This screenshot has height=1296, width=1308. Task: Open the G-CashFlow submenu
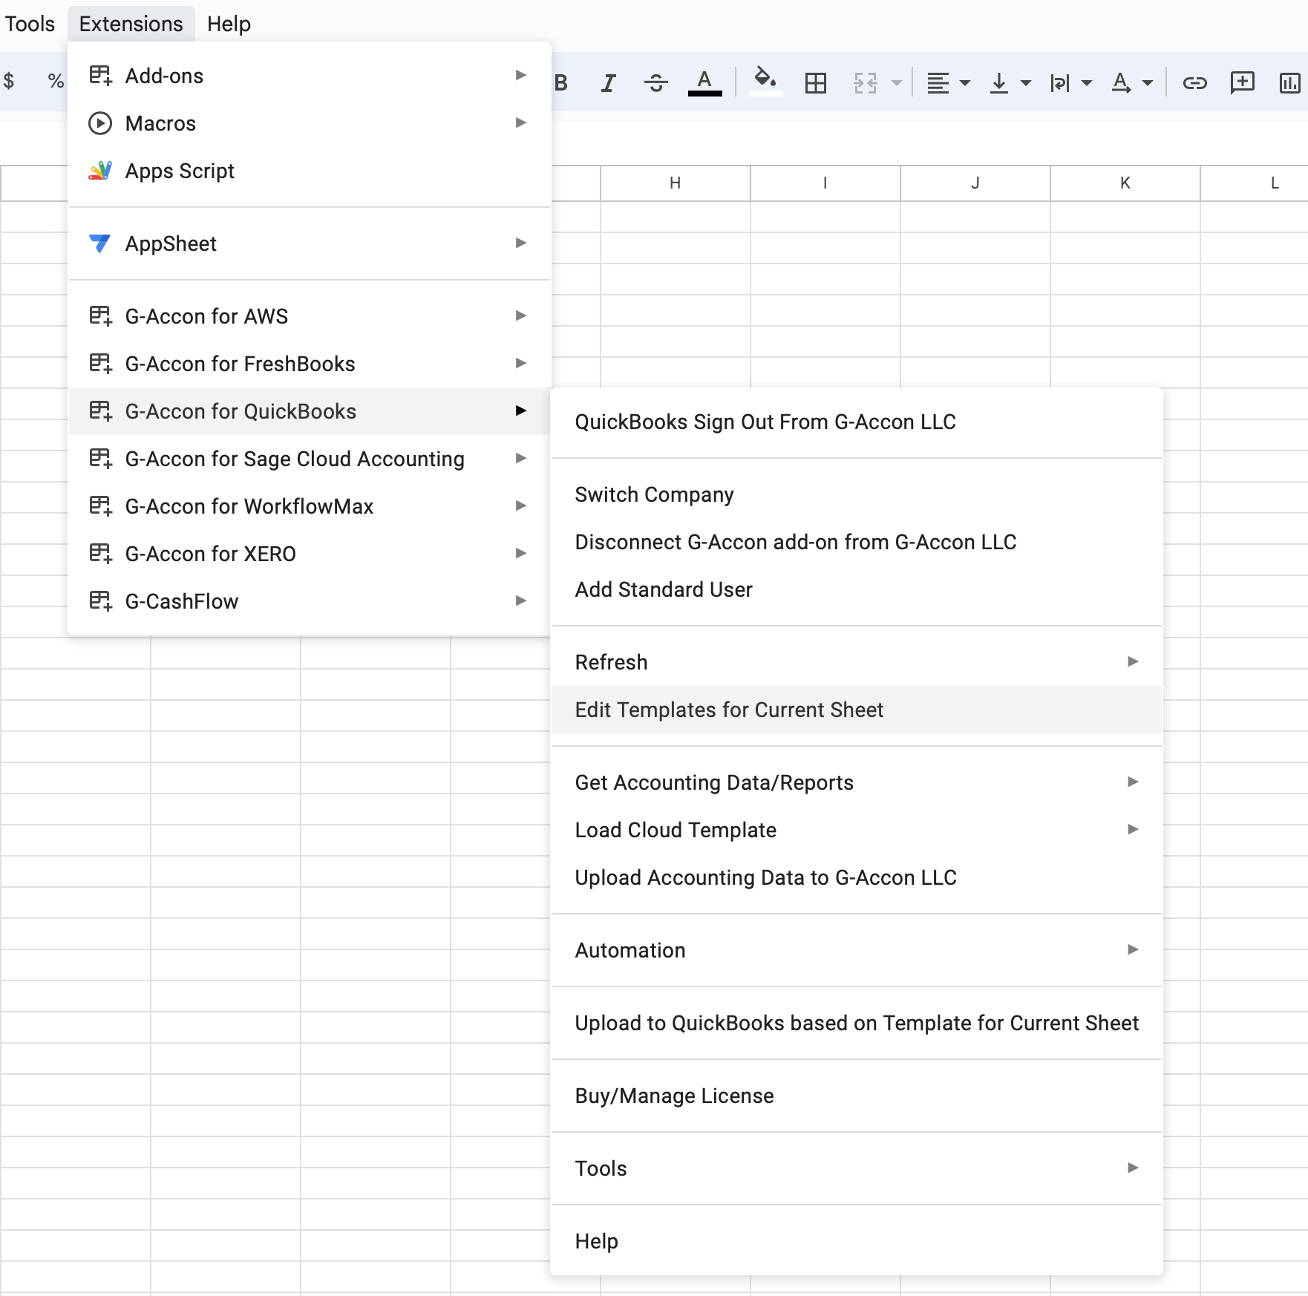point(309,601)
